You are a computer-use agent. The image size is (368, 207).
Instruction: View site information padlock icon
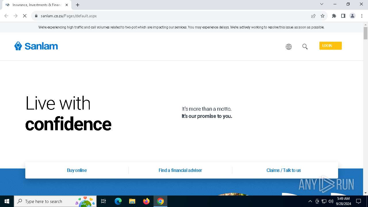pyautogui.click(x=36, y=16)
